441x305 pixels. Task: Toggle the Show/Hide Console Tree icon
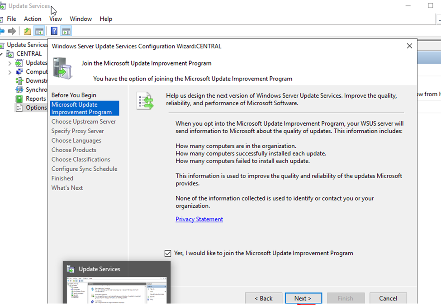pyautogui.click(x=39, y=31)
